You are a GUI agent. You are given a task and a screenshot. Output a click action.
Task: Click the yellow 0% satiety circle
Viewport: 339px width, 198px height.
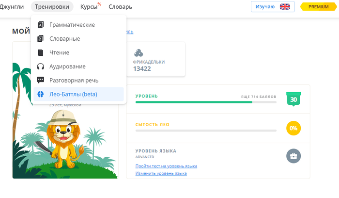pyautogui.click(x=293, y=128)
